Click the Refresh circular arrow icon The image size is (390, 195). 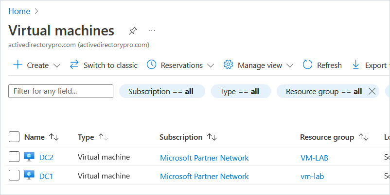[x=307, y=65]
